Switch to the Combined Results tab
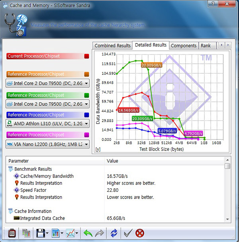 coord(112,46)
